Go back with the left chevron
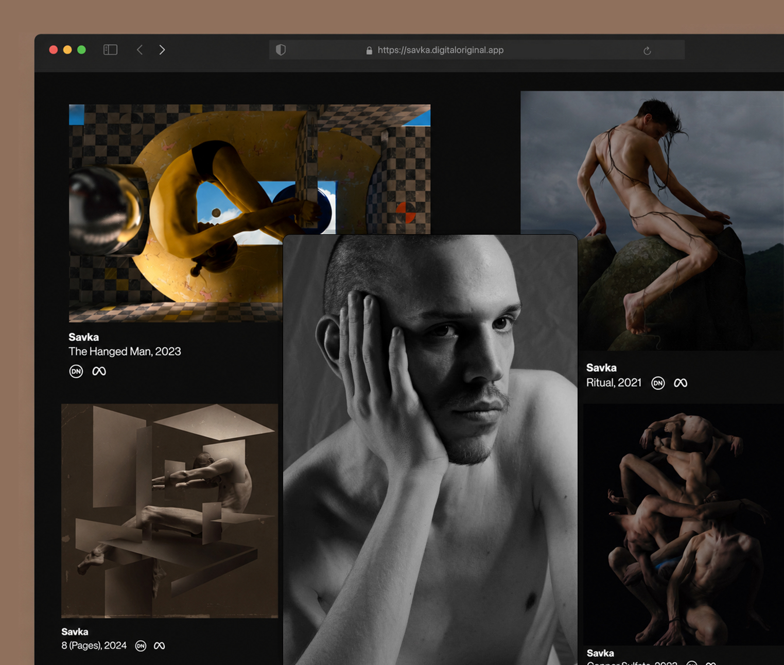 [x=140, y=50]
